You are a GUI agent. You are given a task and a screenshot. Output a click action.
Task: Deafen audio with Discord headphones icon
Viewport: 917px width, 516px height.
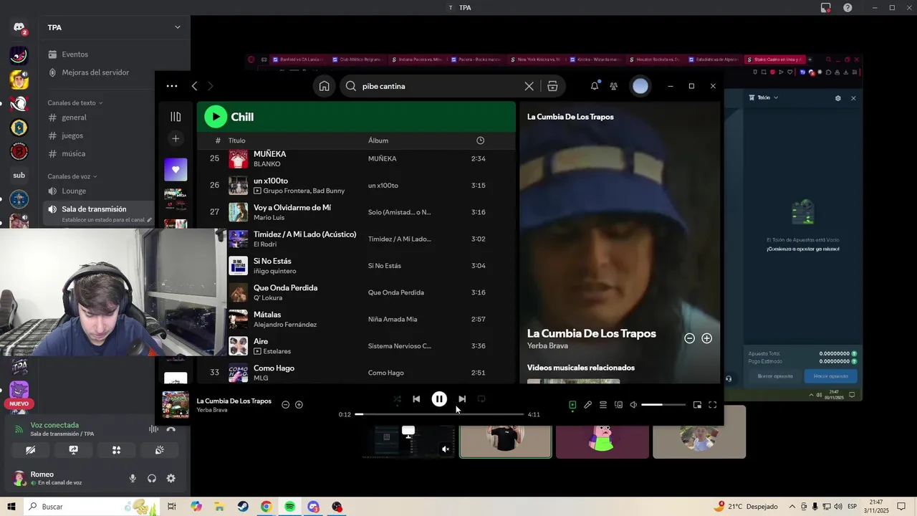152,479
